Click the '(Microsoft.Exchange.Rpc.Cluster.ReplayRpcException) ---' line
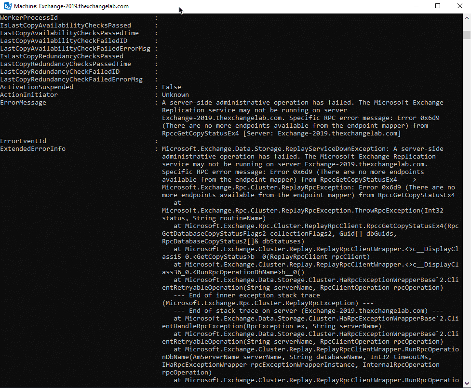 point(268,303)
